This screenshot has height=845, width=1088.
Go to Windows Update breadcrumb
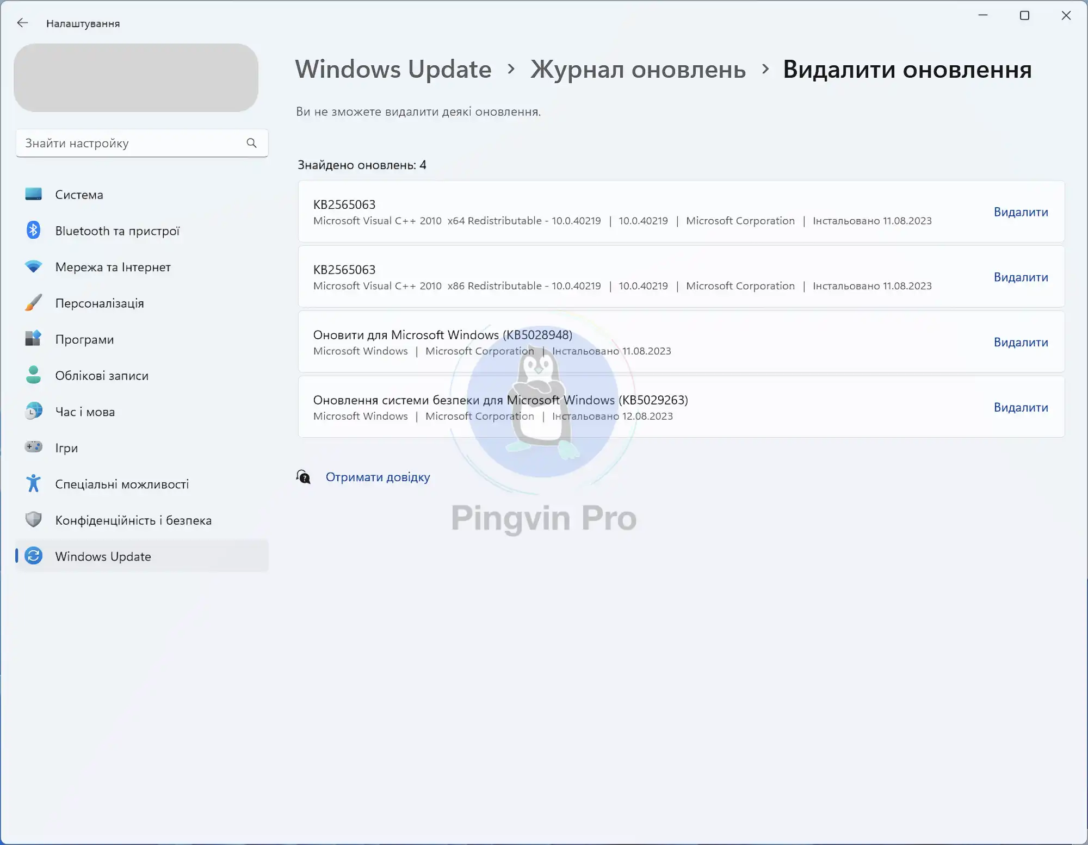[x=393, y=70]
